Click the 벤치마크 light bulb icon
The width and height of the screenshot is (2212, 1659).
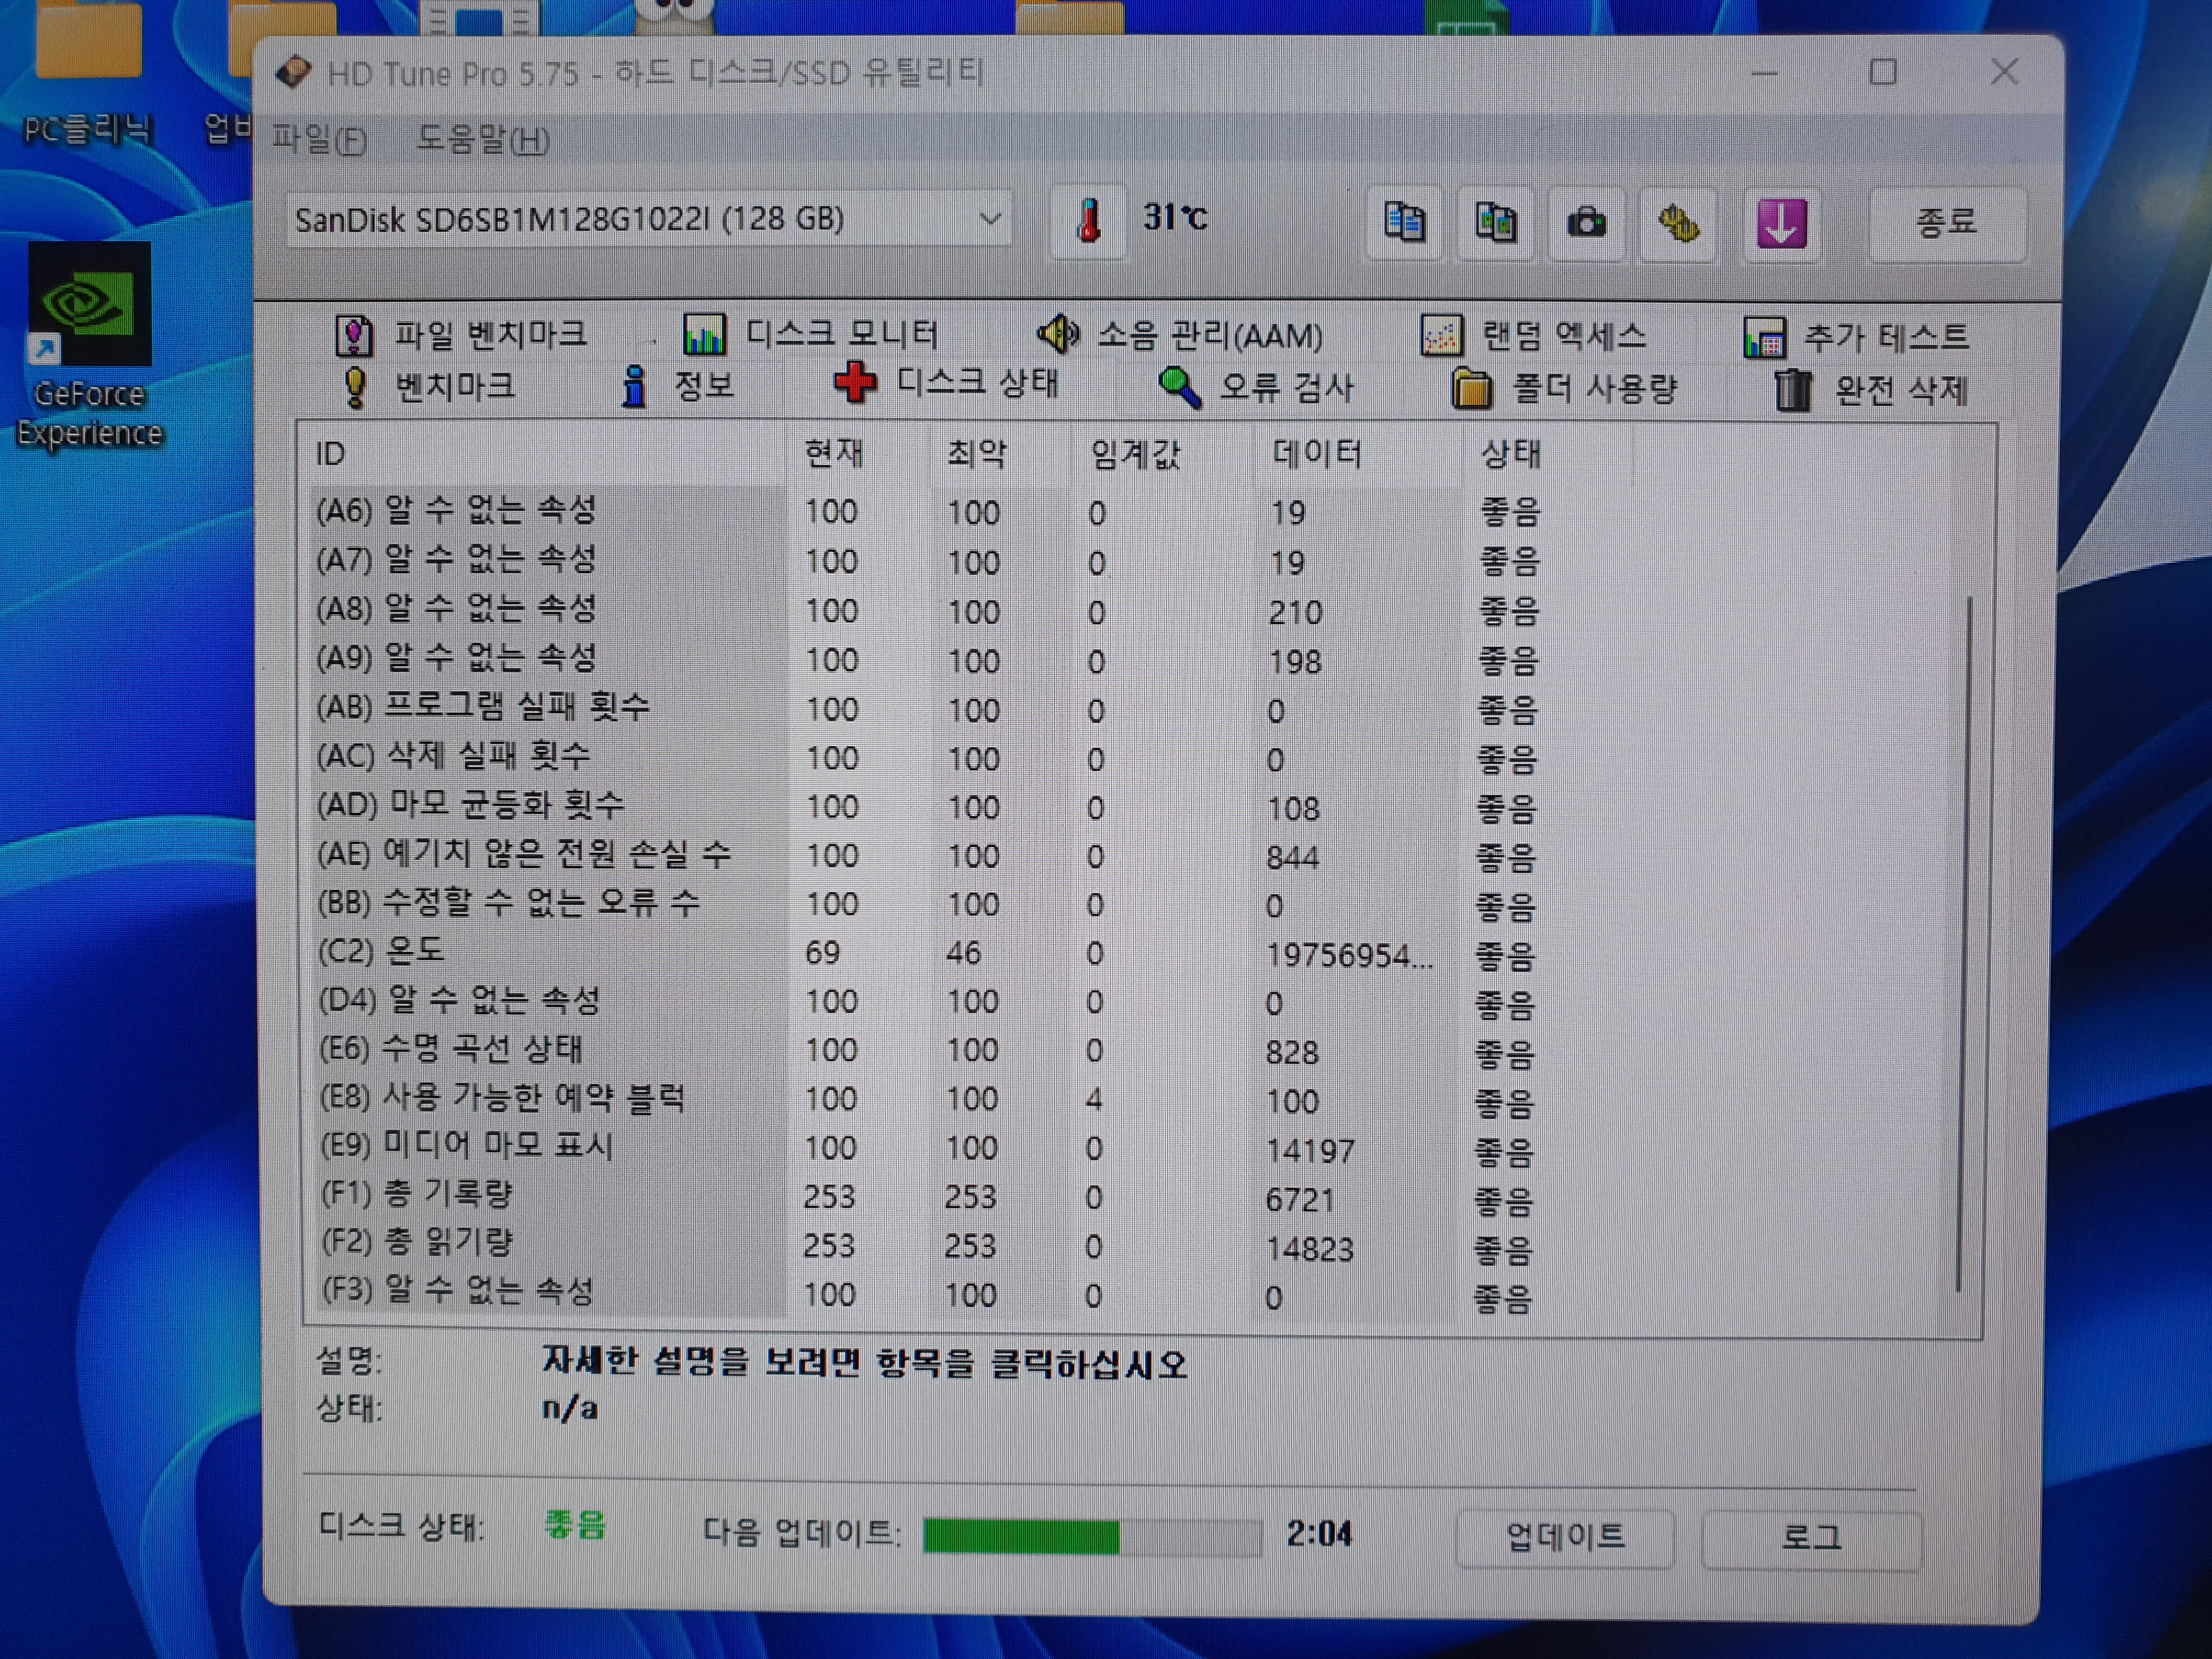[x=355, y=388]
